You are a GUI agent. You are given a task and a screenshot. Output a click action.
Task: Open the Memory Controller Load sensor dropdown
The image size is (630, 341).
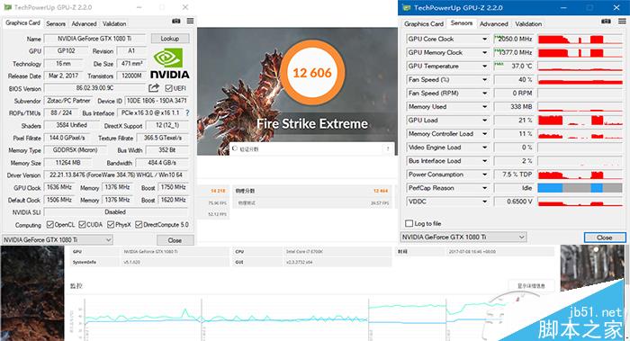(x=484, y=134)
